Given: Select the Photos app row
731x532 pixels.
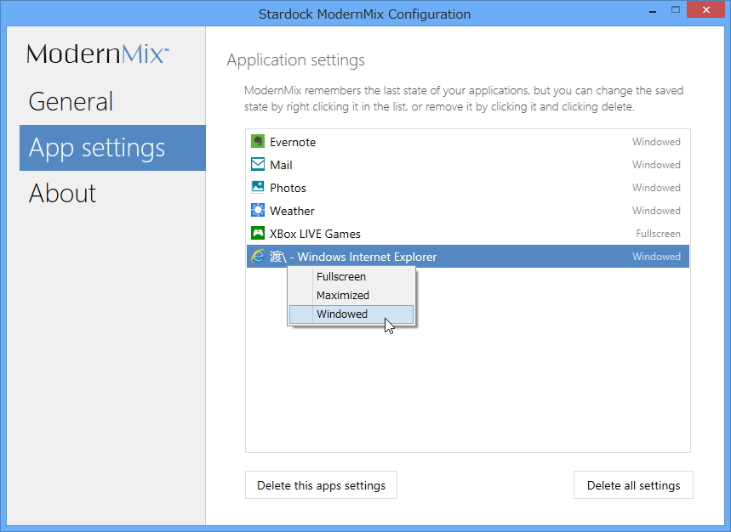Looking at the screenshot, I should pyautogui.click(x=467, y=188).
